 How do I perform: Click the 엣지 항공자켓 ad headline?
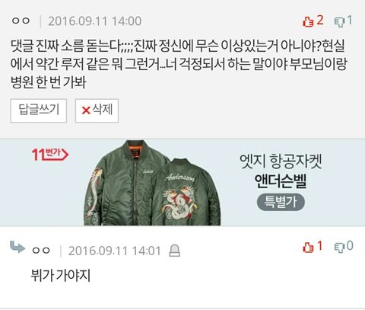tap(281, 161)
